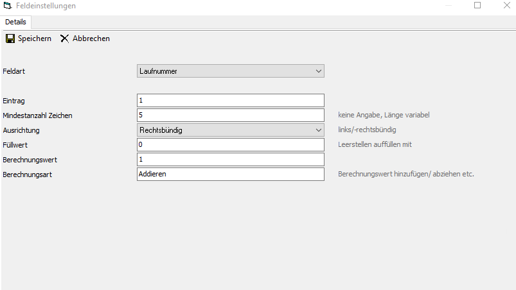Click the Ausrichtung dropdown chevron arrow

point(319,130)
